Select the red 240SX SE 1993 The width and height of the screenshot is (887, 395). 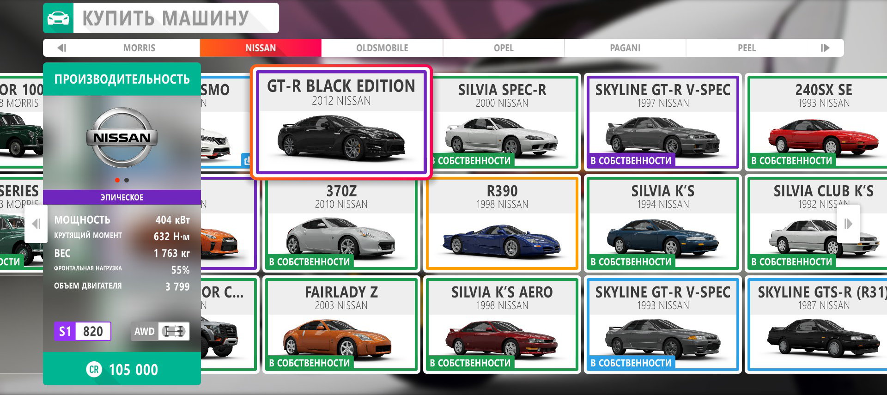823,122
